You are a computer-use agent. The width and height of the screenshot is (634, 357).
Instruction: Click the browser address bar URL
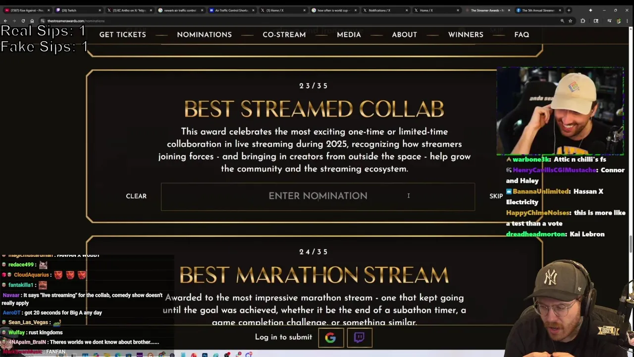pos(76,21)
